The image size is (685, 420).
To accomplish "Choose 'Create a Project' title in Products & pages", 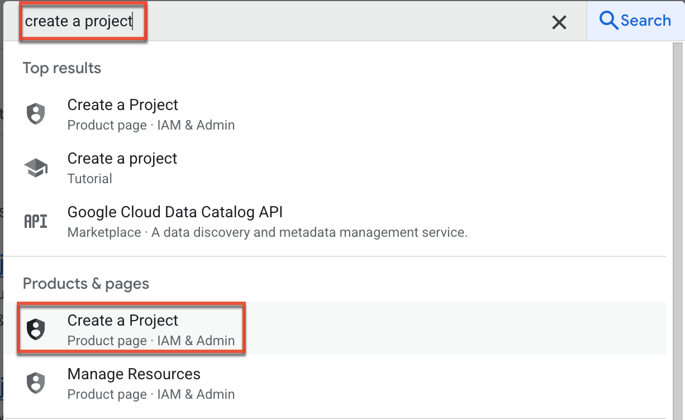I will [x=122, y=321].
